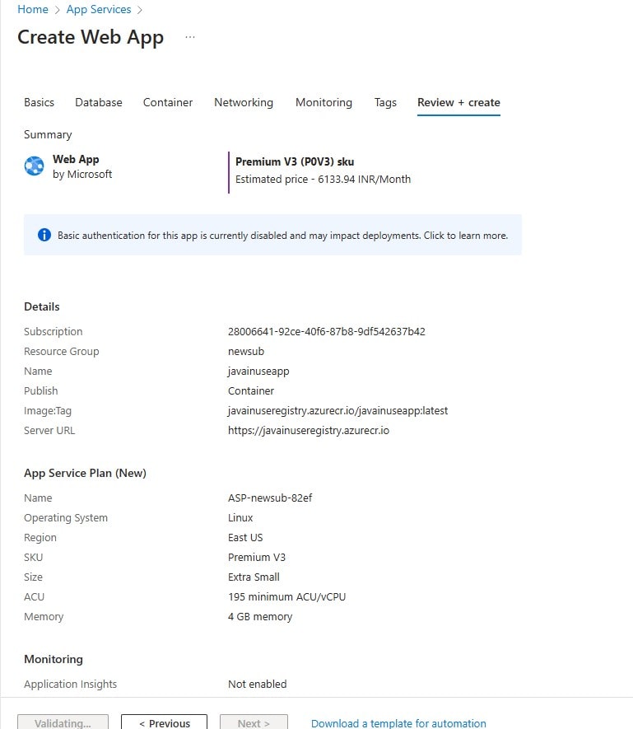
Task: Click the Web App title in summary
Action: click(76, 160)
